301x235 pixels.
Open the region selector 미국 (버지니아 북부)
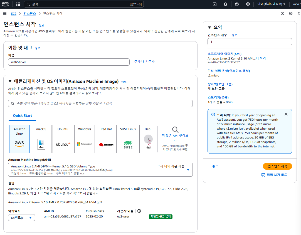[x=271, y=4]
